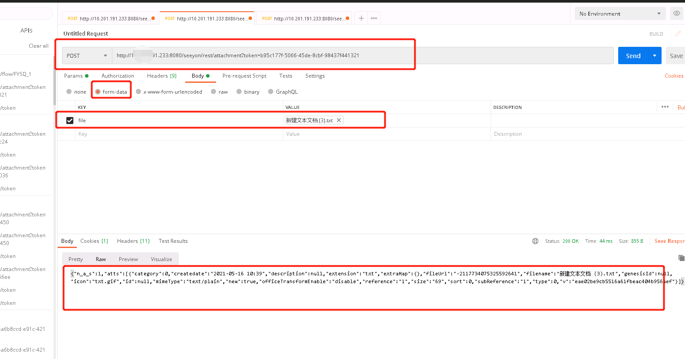Click the empty Value field
The width and height of the screenshot is (685, 359).
387,134
